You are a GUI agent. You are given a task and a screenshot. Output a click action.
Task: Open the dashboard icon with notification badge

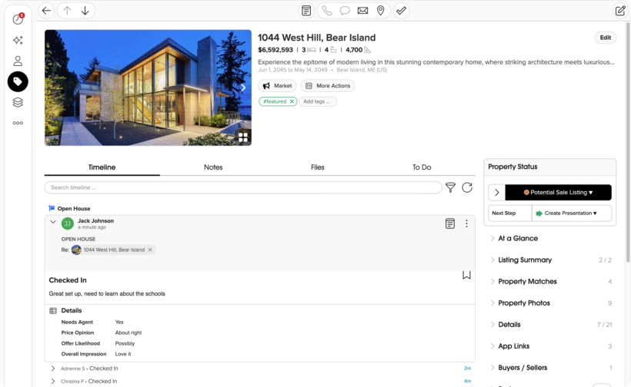coord(18,19)
